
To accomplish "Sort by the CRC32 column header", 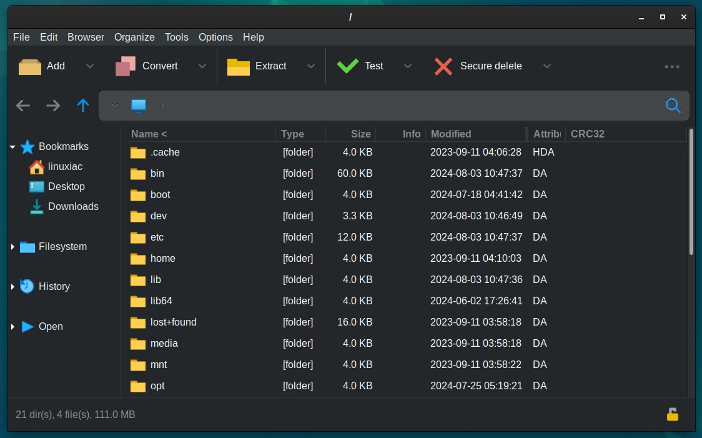I will pyautogui.click(x=625, y=134).
